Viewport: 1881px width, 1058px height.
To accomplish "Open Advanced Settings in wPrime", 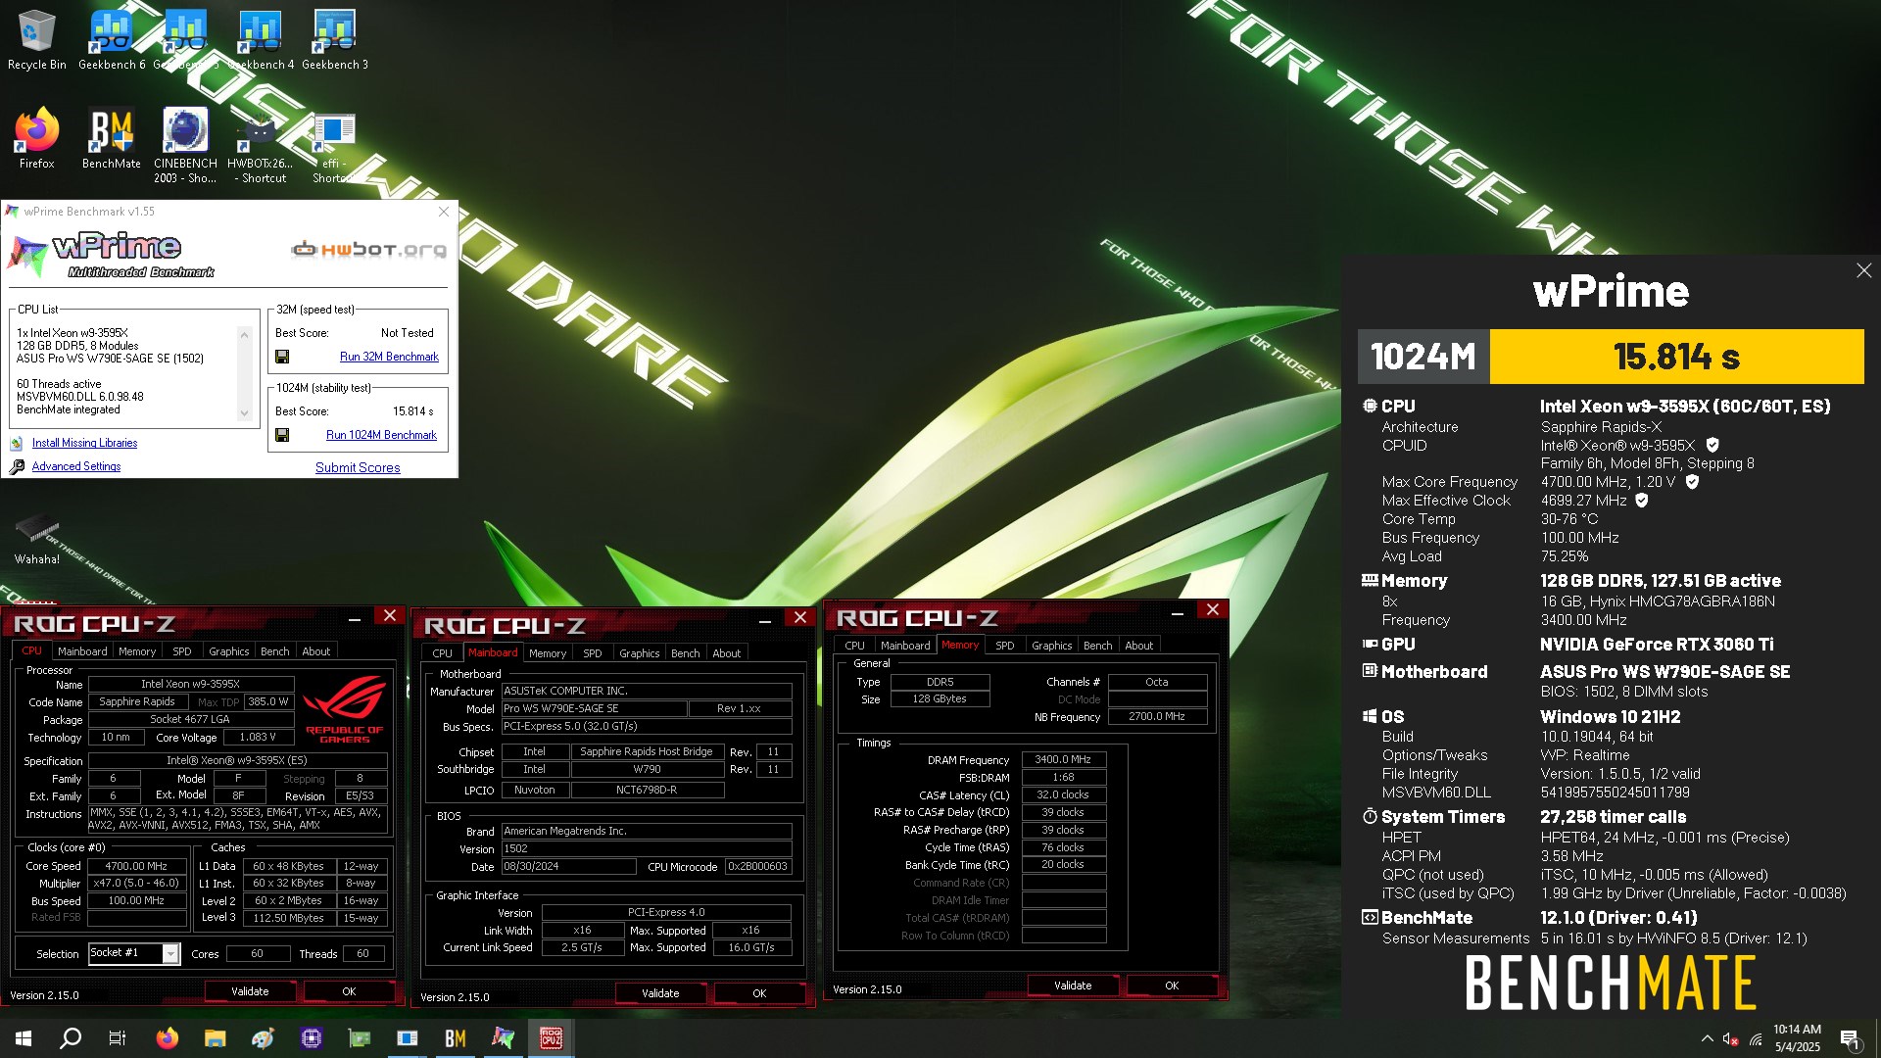I will pyautogui.click(x=76, y=466).
